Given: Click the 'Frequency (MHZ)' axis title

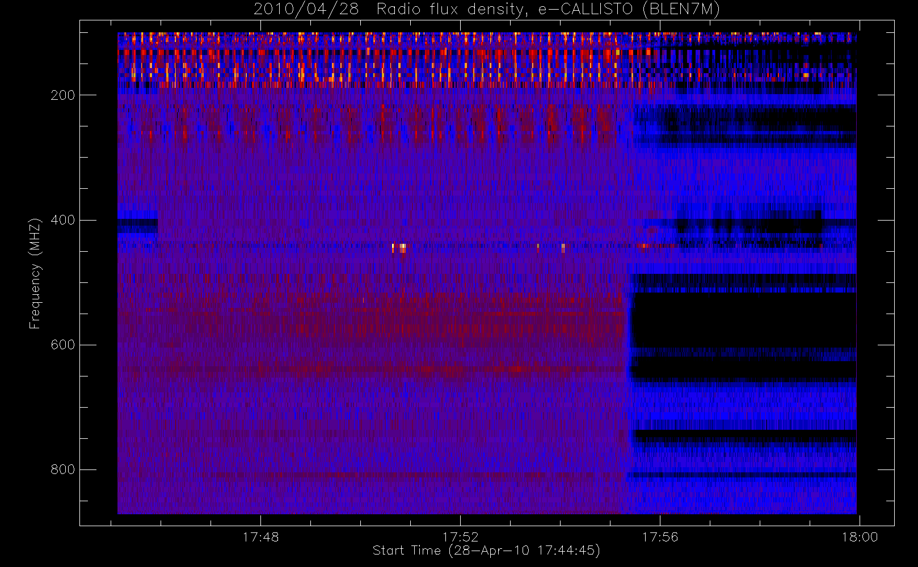Looking at the screenshot, I should tap(35, 273).
